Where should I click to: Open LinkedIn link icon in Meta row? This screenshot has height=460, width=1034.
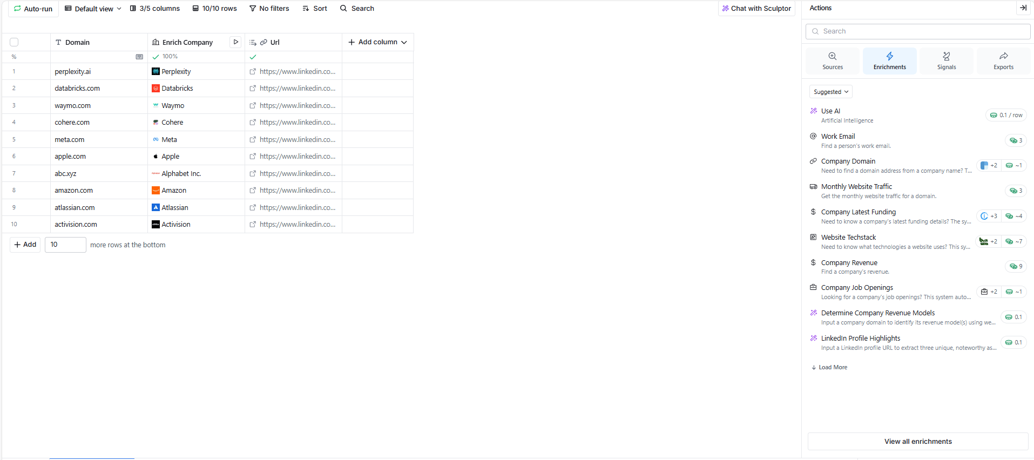(253, 139)
